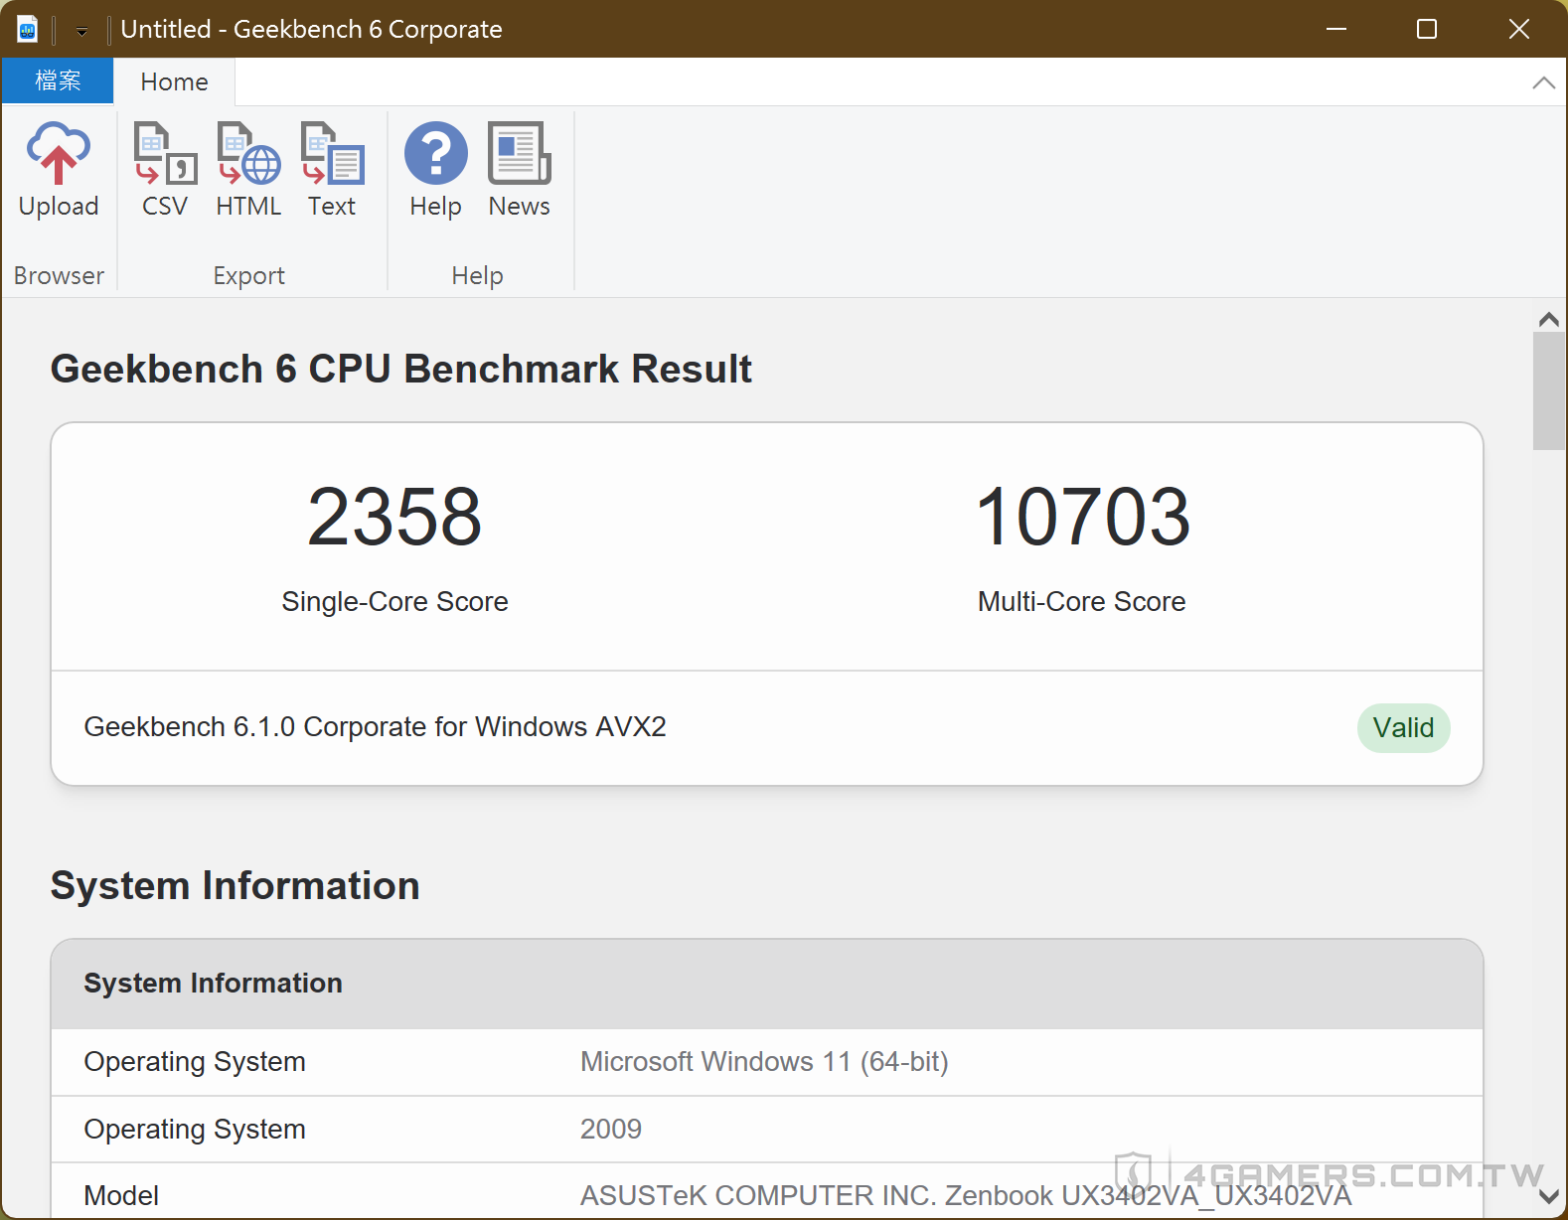The image size is (1568, 1220).
Task: Click the Operating System label beside Windows 11
Action: click(x=195, y=1062)
